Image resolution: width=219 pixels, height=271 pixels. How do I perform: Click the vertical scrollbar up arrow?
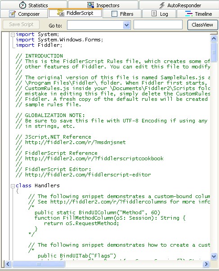[x=214, y=39]
